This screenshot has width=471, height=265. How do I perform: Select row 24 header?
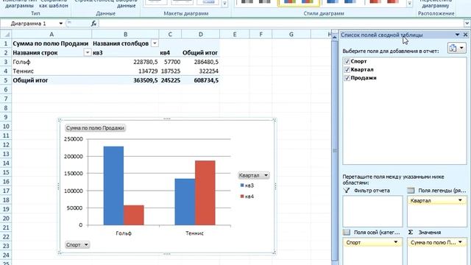(6, 255)
